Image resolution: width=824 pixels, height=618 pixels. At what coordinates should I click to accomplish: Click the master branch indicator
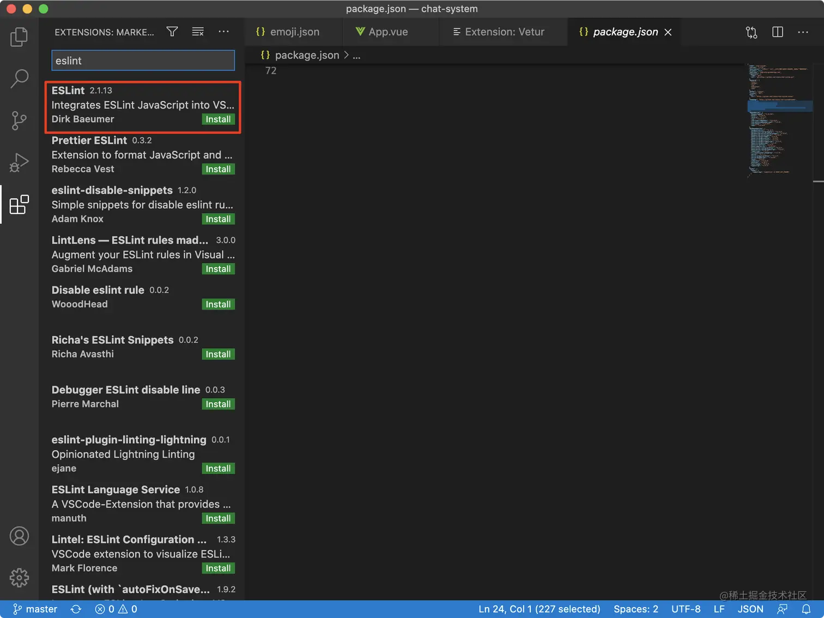pos(35,609)
